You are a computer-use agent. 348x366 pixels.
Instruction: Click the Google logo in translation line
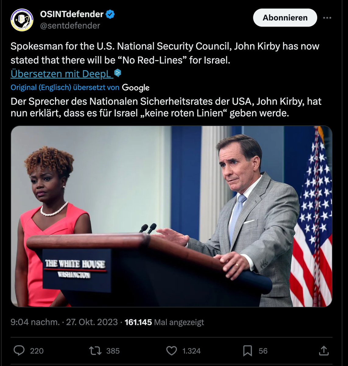coord(136,88)
